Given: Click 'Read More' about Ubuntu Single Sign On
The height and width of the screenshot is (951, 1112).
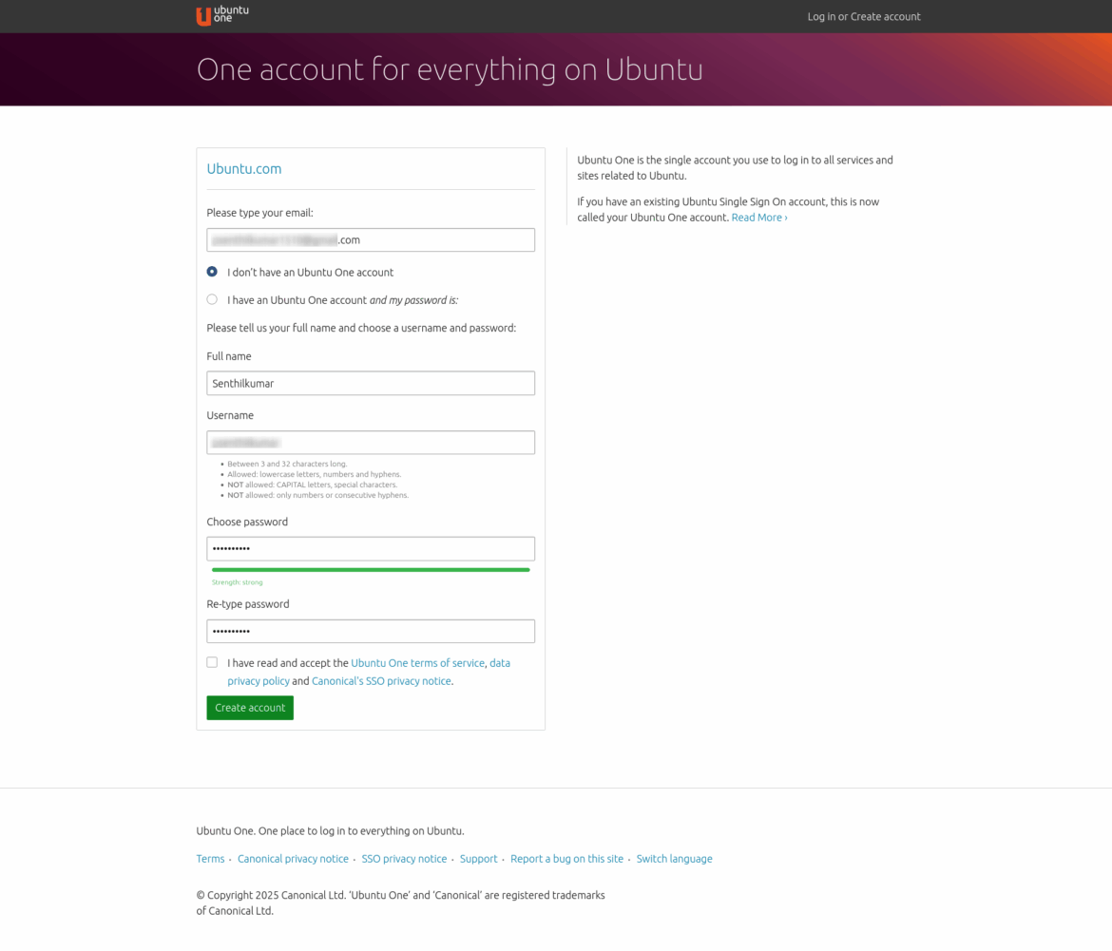Looking at the screenshot, I should pyautogui.click(x=757, y=217).
